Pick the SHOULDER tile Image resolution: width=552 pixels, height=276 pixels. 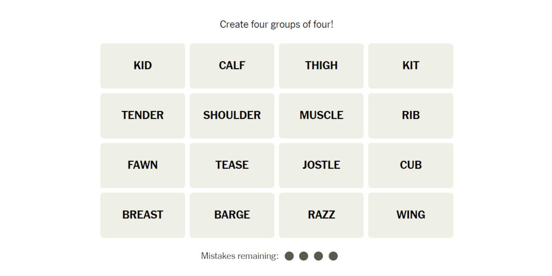coord(232,115)
